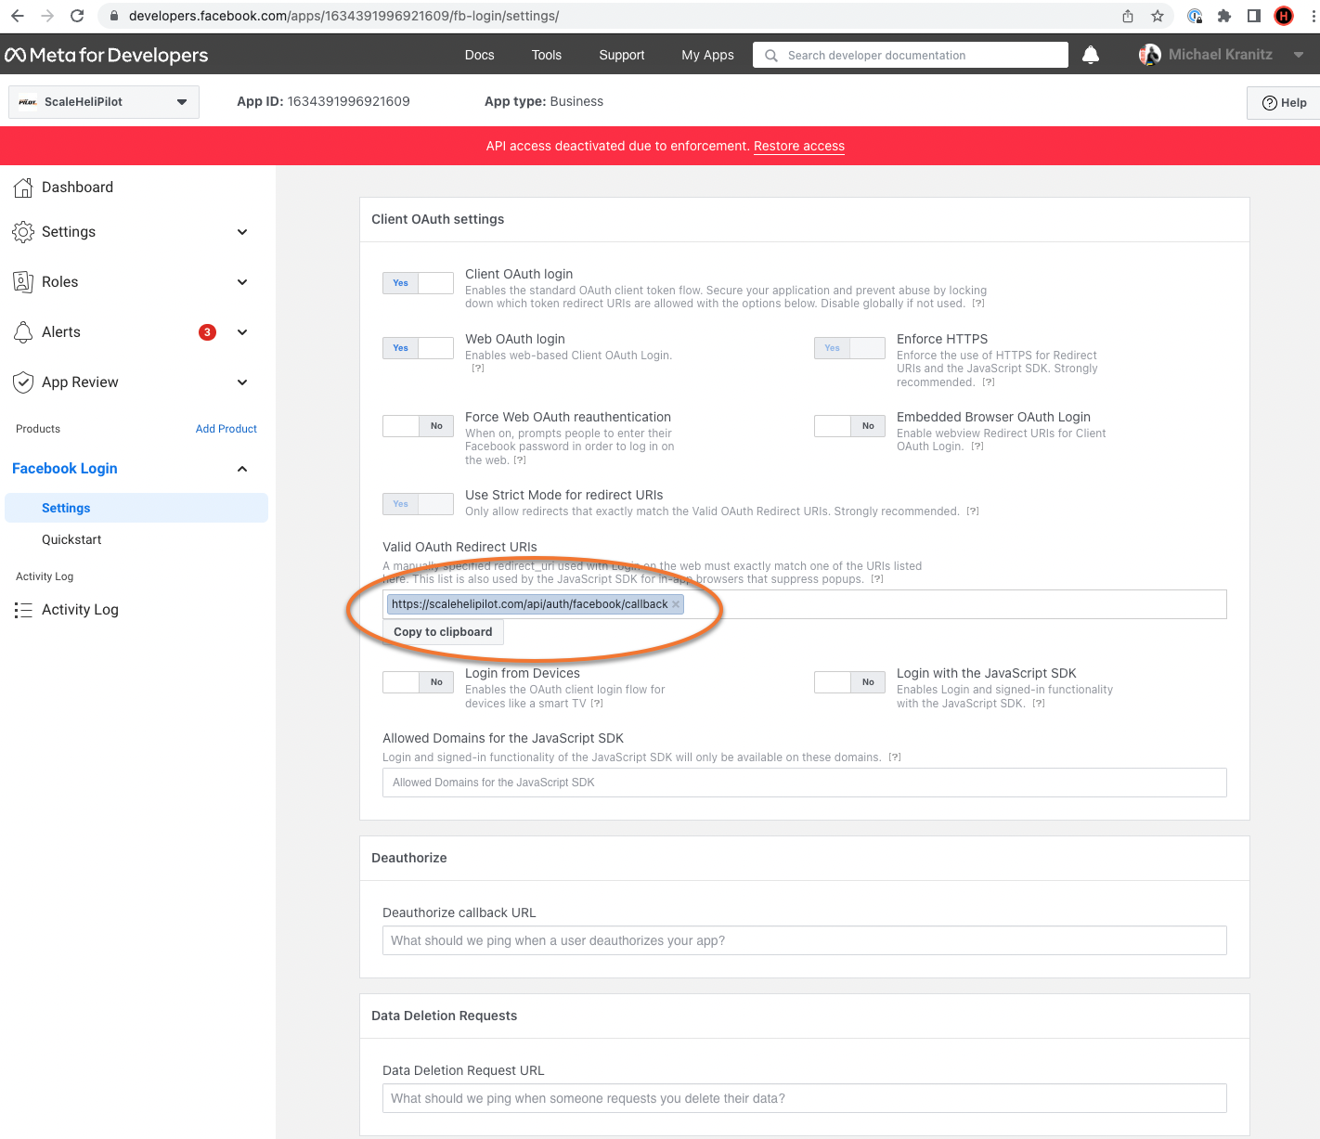Click the Dashboard home icon

click(x=23, y=188)
